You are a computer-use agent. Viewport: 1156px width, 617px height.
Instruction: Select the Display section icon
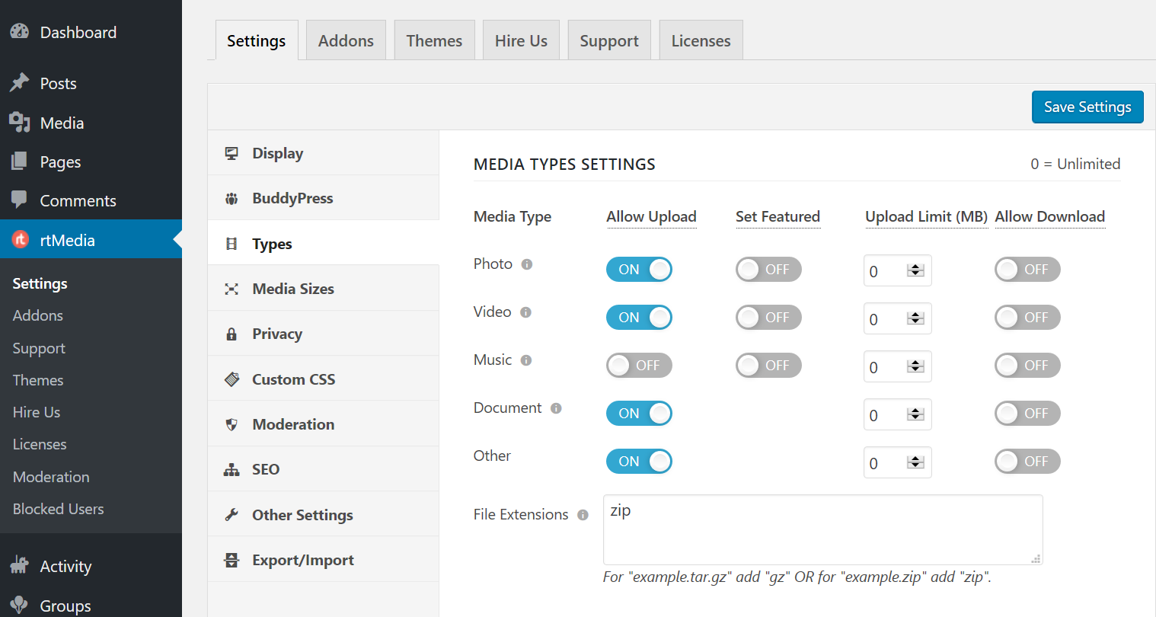pyautogui.click(x=231, y=153)
